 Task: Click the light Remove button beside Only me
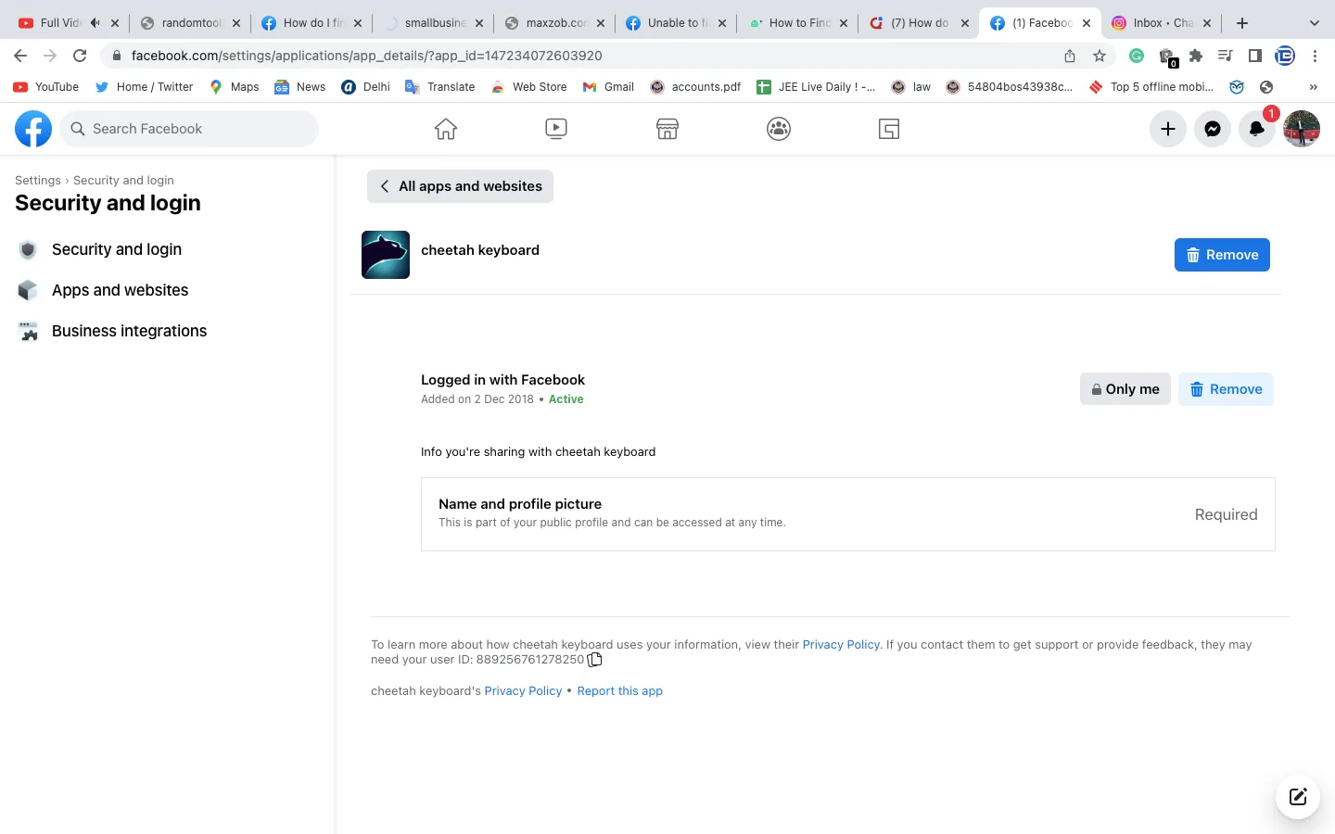click(1226, 389)
